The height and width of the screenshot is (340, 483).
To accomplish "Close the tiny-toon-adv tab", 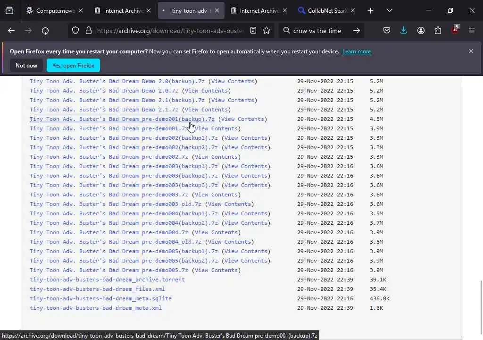I will click(x=217, y=11).
